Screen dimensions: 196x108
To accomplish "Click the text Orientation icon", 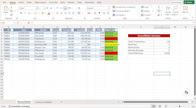I will click(69, 8).
